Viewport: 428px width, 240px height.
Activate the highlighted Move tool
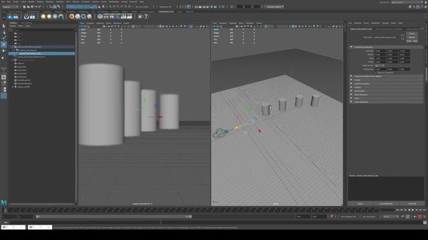pos(3,45)
